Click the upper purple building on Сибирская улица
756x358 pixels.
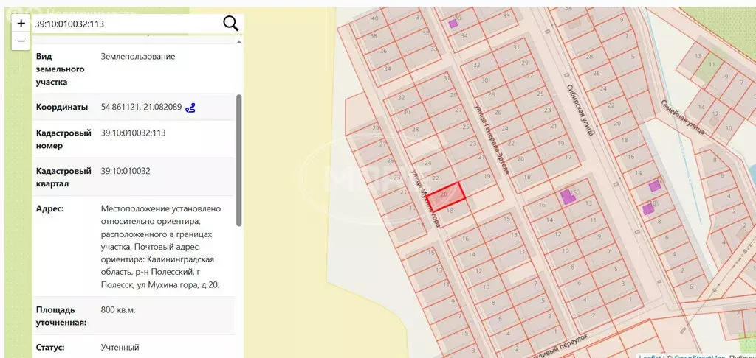[x=654, y=186]
